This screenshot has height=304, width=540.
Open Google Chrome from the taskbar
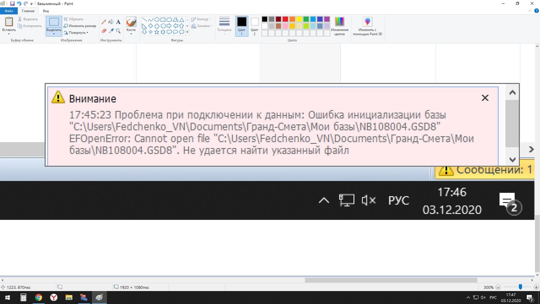click(39, 298)
